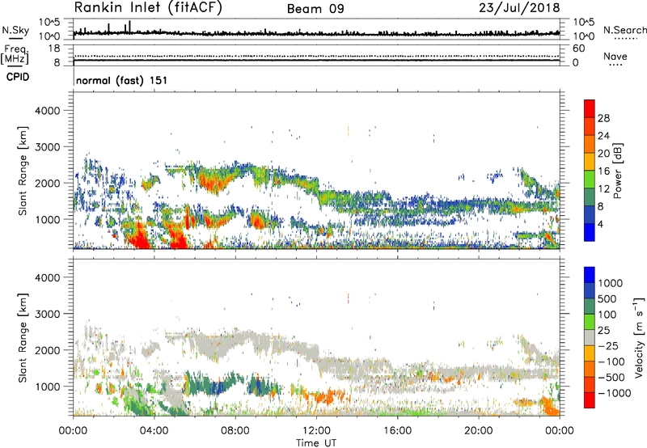Image resolution: width=647 pixels, height=448 pixels.
Task: Click the 'N.Sky' legend label
Action: pos(15,30)
